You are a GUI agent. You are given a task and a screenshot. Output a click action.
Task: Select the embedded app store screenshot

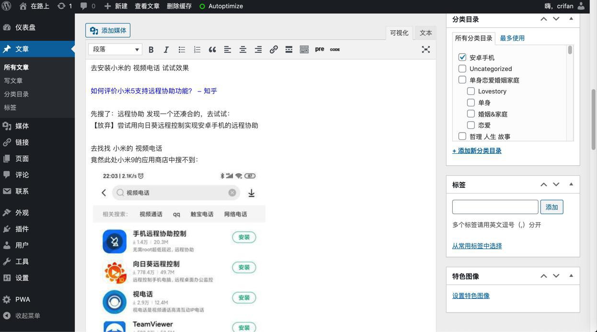coord(179,251)
